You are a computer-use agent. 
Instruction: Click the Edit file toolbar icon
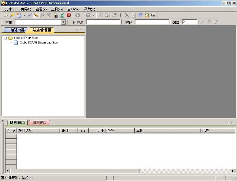[100, 15]
